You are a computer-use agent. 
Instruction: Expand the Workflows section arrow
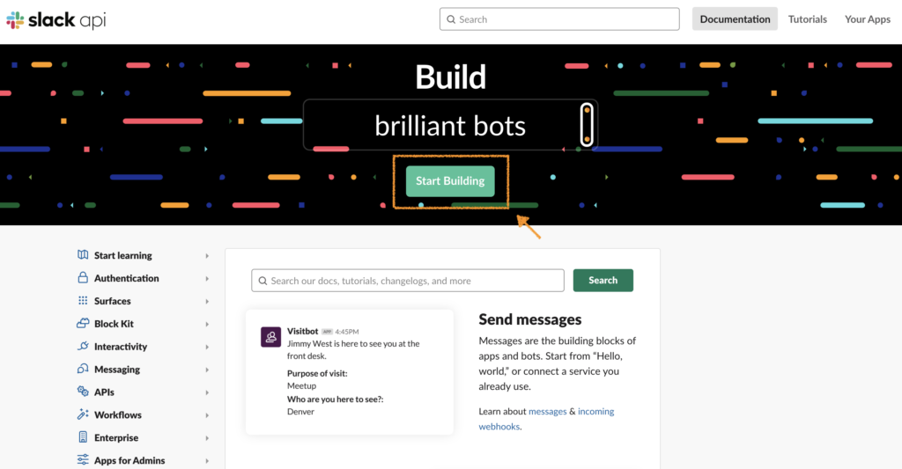207,415
